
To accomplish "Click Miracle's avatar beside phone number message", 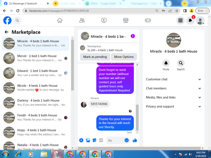I will coord(84,104).
